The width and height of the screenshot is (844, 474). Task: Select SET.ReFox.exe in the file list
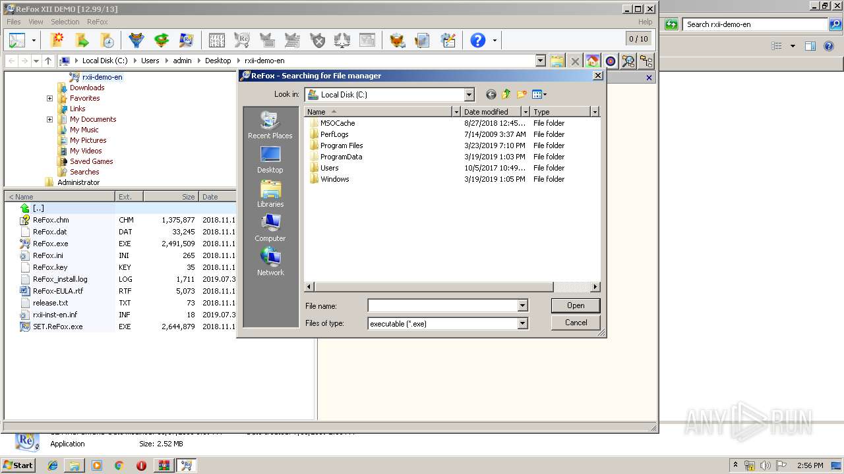pyautogui.click(x=57, y=327)
